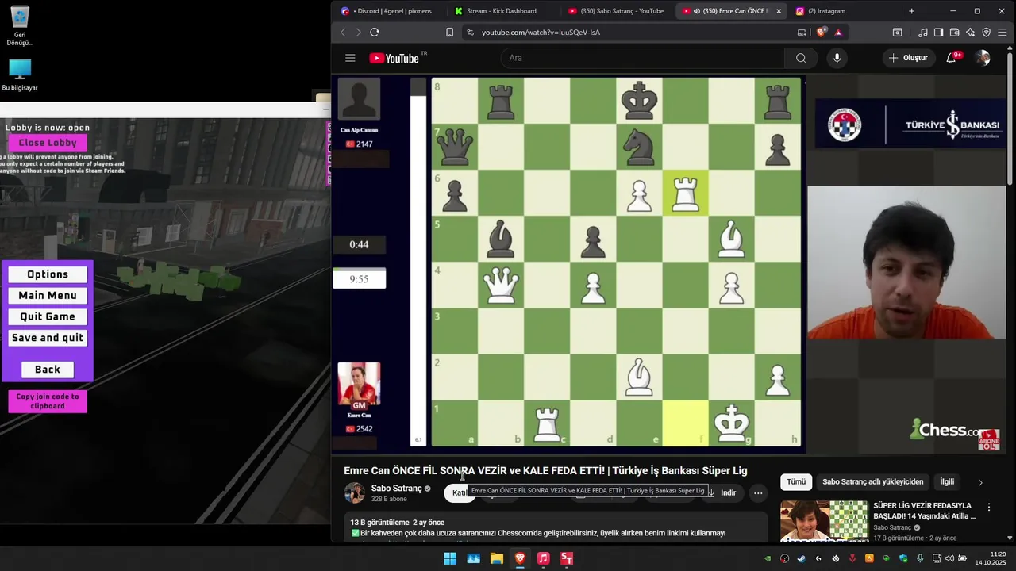Open File Explorer from taskbar
The image size is (1016, 571).
(x=497, y=558)
